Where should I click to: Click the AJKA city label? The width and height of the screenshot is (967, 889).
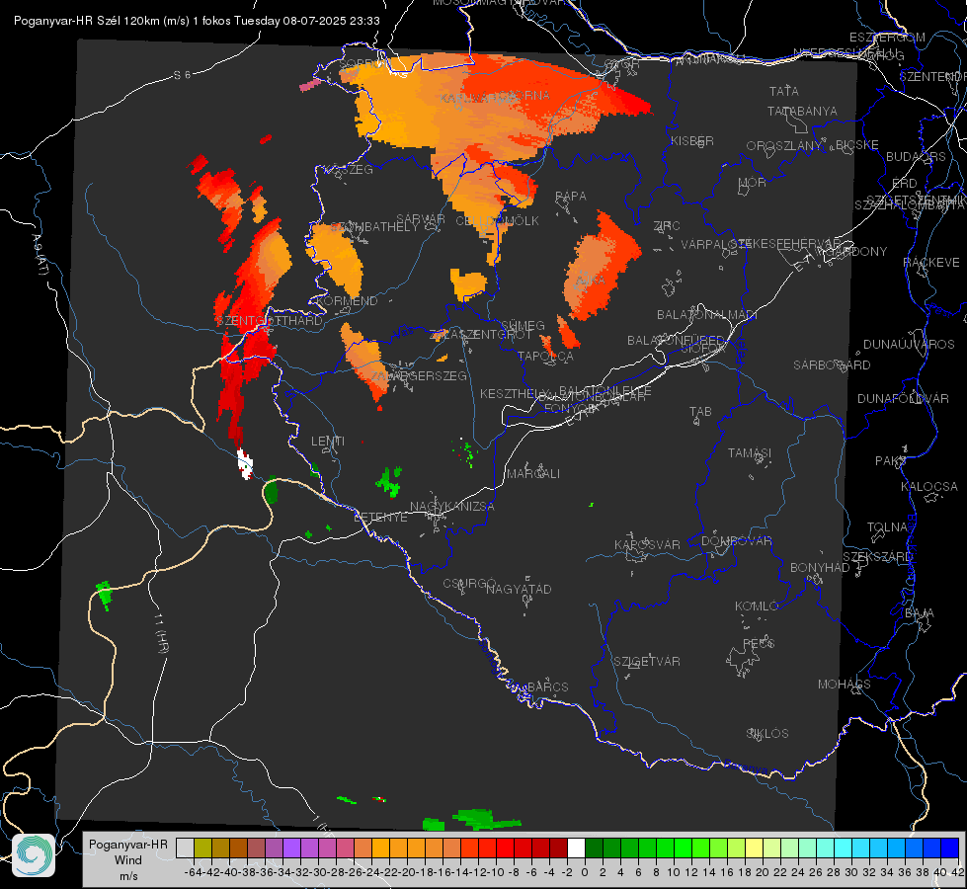pyautogui.click(x=590, y=281)
